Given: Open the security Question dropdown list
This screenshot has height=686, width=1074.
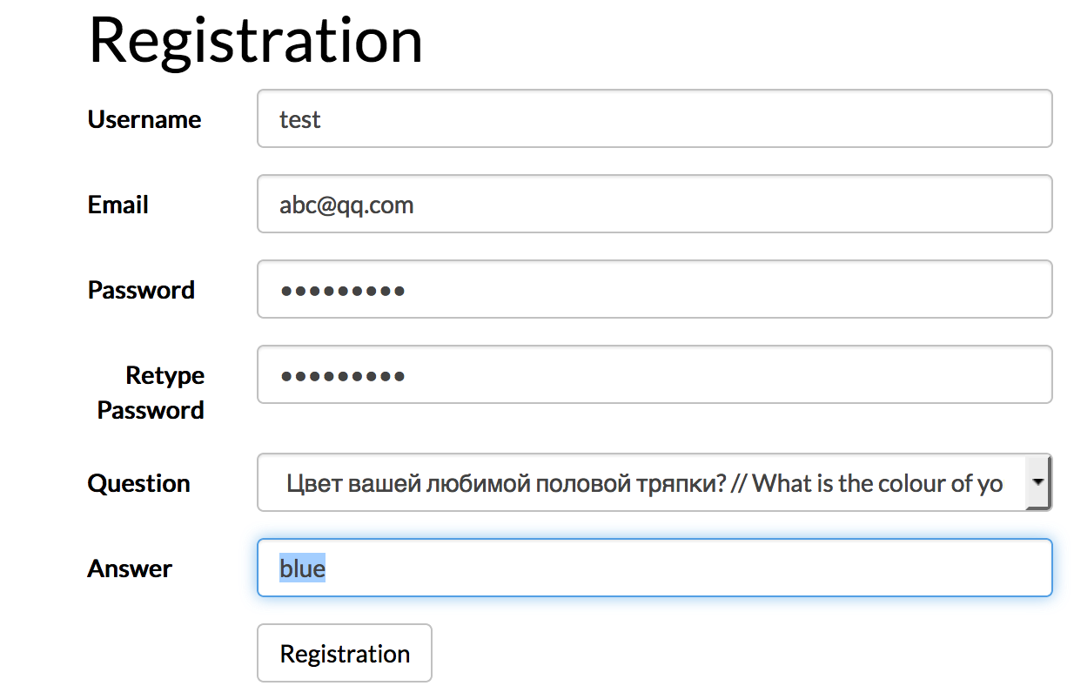Looking at the screenshot, I should tap(654, 482).
